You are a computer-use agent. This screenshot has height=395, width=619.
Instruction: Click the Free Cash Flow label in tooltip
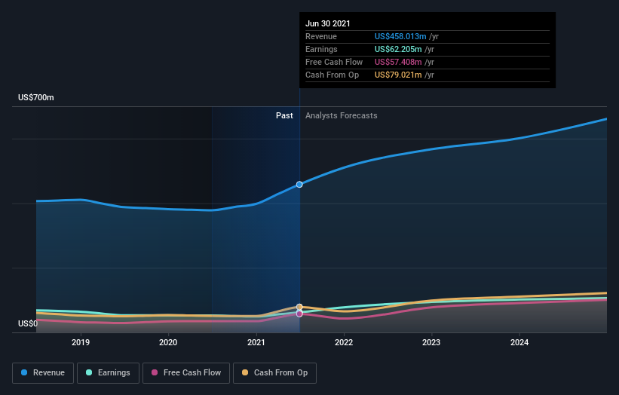tap(334, 62)
